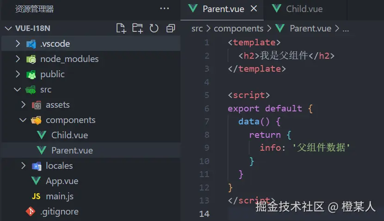Click the components breadcrumb segment
The height and width of the screenshot is (221, 384).
pos(239,29)
